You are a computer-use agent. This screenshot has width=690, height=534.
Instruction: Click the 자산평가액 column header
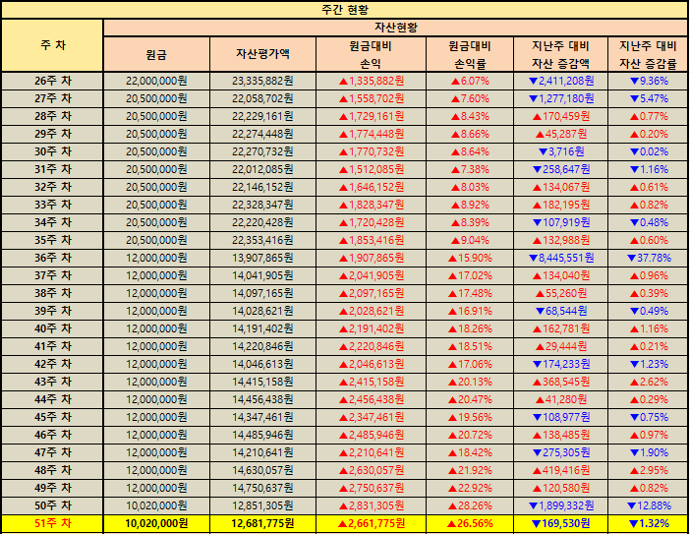(x=262, y=54)
